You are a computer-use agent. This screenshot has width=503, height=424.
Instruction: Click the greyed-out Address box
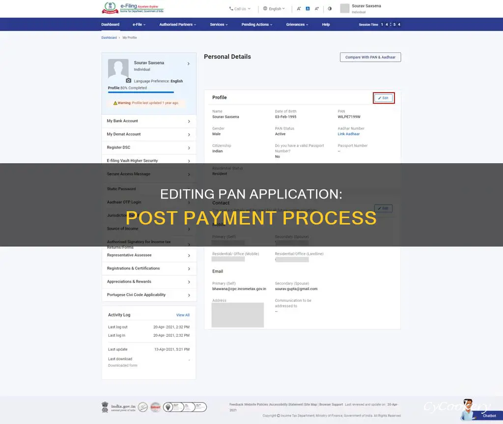click(238, 315)
